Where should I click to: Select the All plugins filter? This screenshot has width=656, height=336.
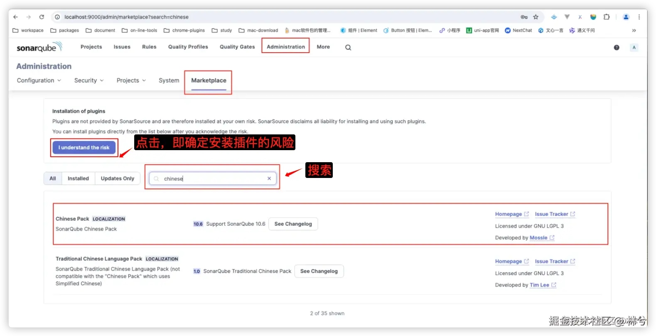[x=53, y=178]
